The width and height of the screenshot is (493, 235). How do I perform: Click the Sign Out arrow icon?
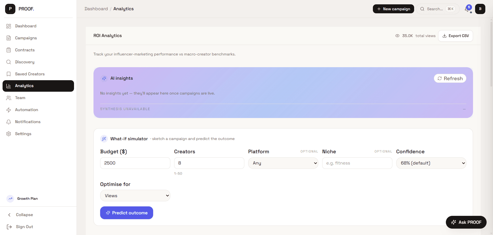pyautogui.click(x=9, y=227)
